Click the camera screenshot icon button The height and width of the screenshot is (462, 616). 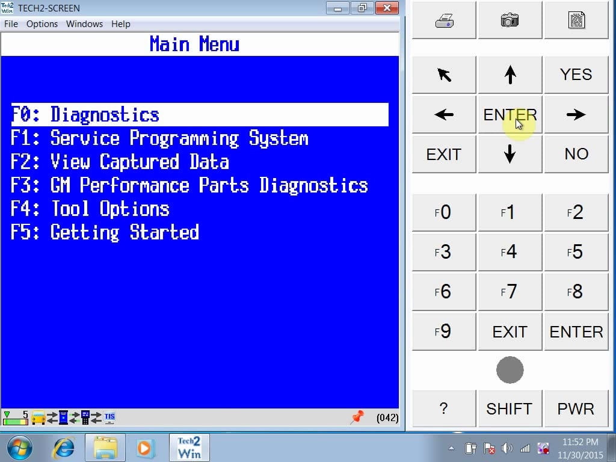(510, 20)
